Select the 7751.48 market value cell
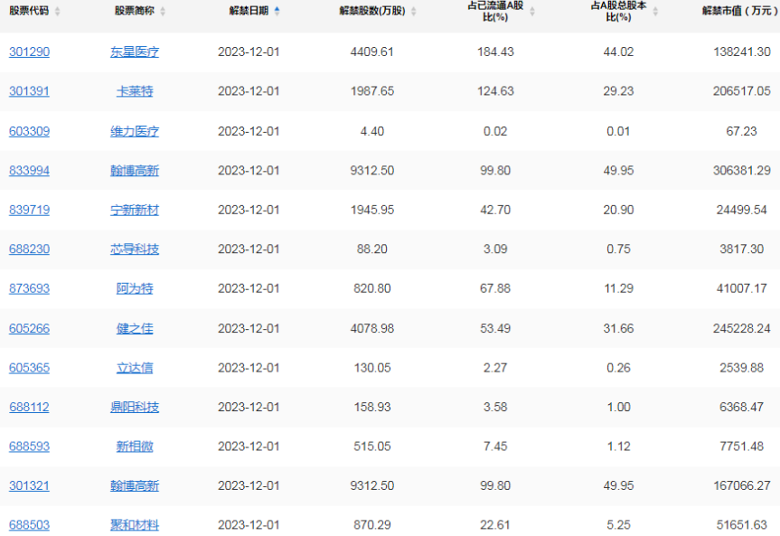The height and width of the screenshot is (536, 780). click(742, 447)
